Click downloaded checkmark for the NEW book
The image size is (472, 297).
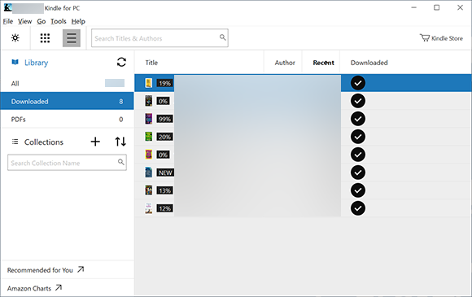coord(358,173)
